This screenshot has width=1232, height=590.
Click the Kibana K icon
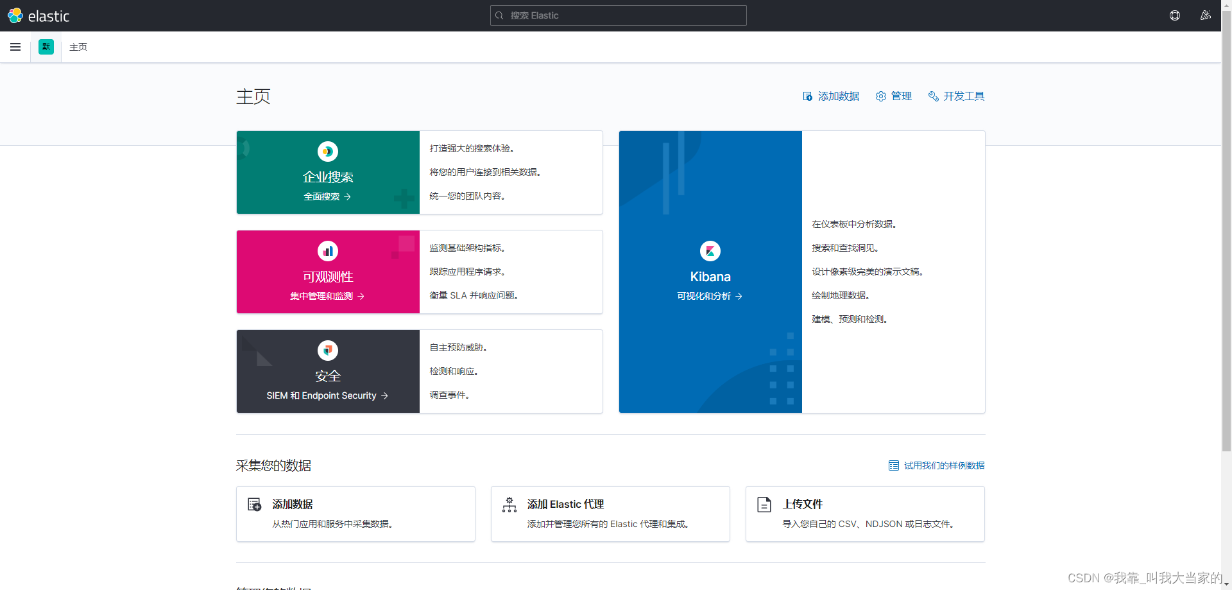[710, 250]
